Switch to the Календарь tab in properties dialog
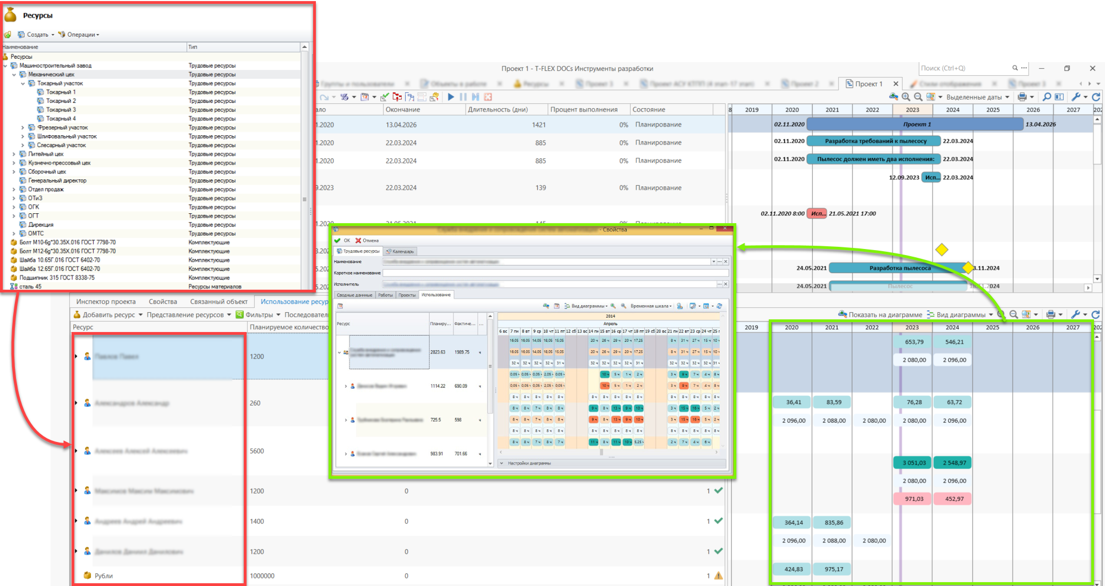This screenshot has height=586, width=1105. coord(400,251)
